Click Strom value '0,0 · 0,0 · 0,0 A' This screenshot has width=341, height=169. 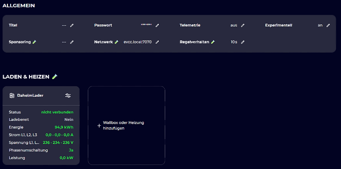point(60,135)
